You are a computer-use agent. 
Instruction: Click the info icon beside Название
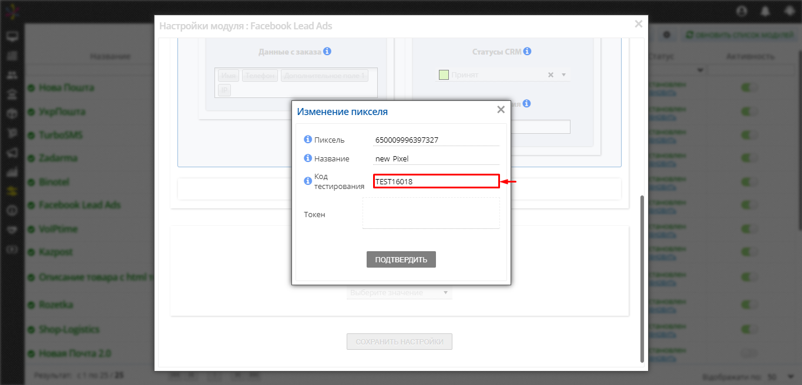307,158
